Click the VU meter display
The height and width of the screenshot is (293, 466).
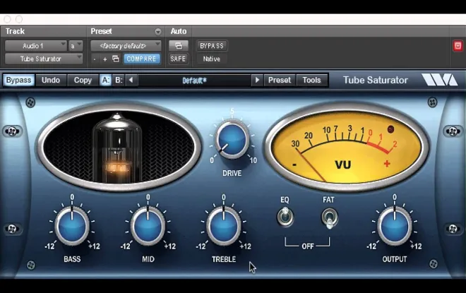point(347,147)
